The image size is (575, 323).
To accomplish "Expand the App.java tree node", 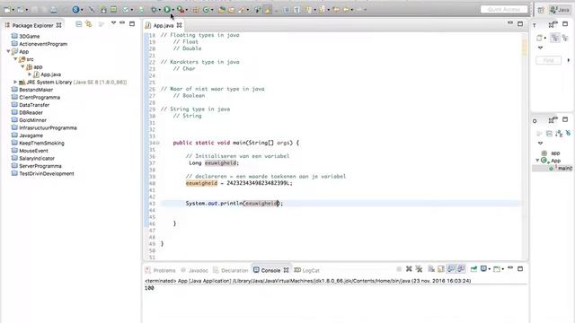I will (x=30, y=74).
